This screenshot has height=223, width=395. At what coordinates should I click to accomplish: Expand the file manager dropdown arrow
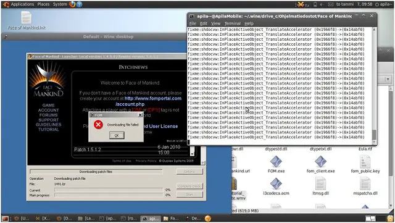point(388,80)
